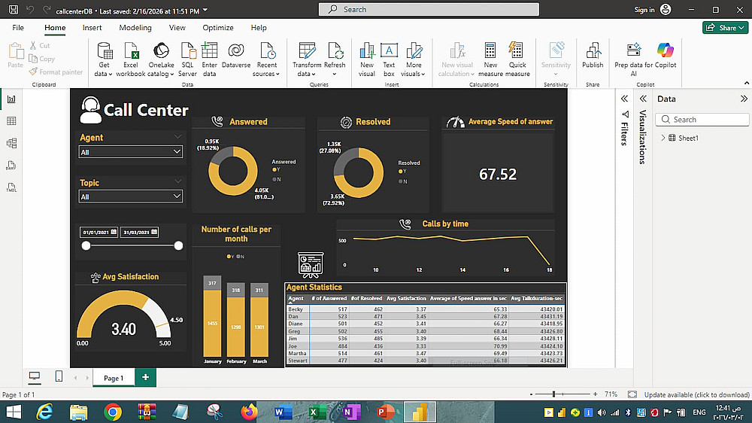Click the SQL Server icon
This screenshot has height=423, width=752.
(x=187, y=59)
